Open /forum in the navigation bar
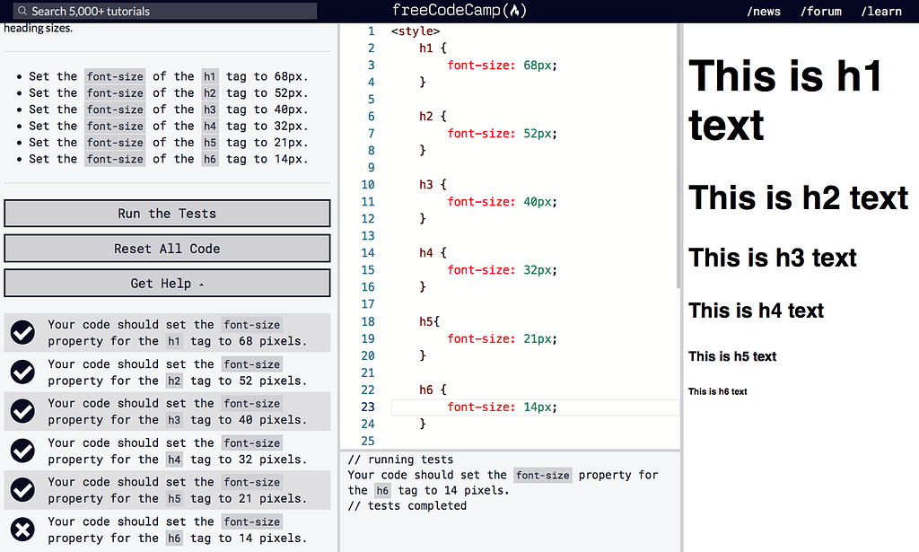This screenshot has height=552, width=919. [820, 11]
